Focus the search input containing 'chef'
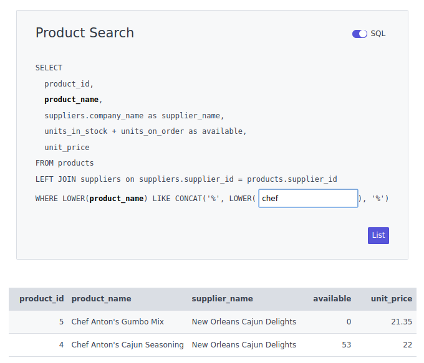The height and width of the screenshot is (363, 424). 308,199
